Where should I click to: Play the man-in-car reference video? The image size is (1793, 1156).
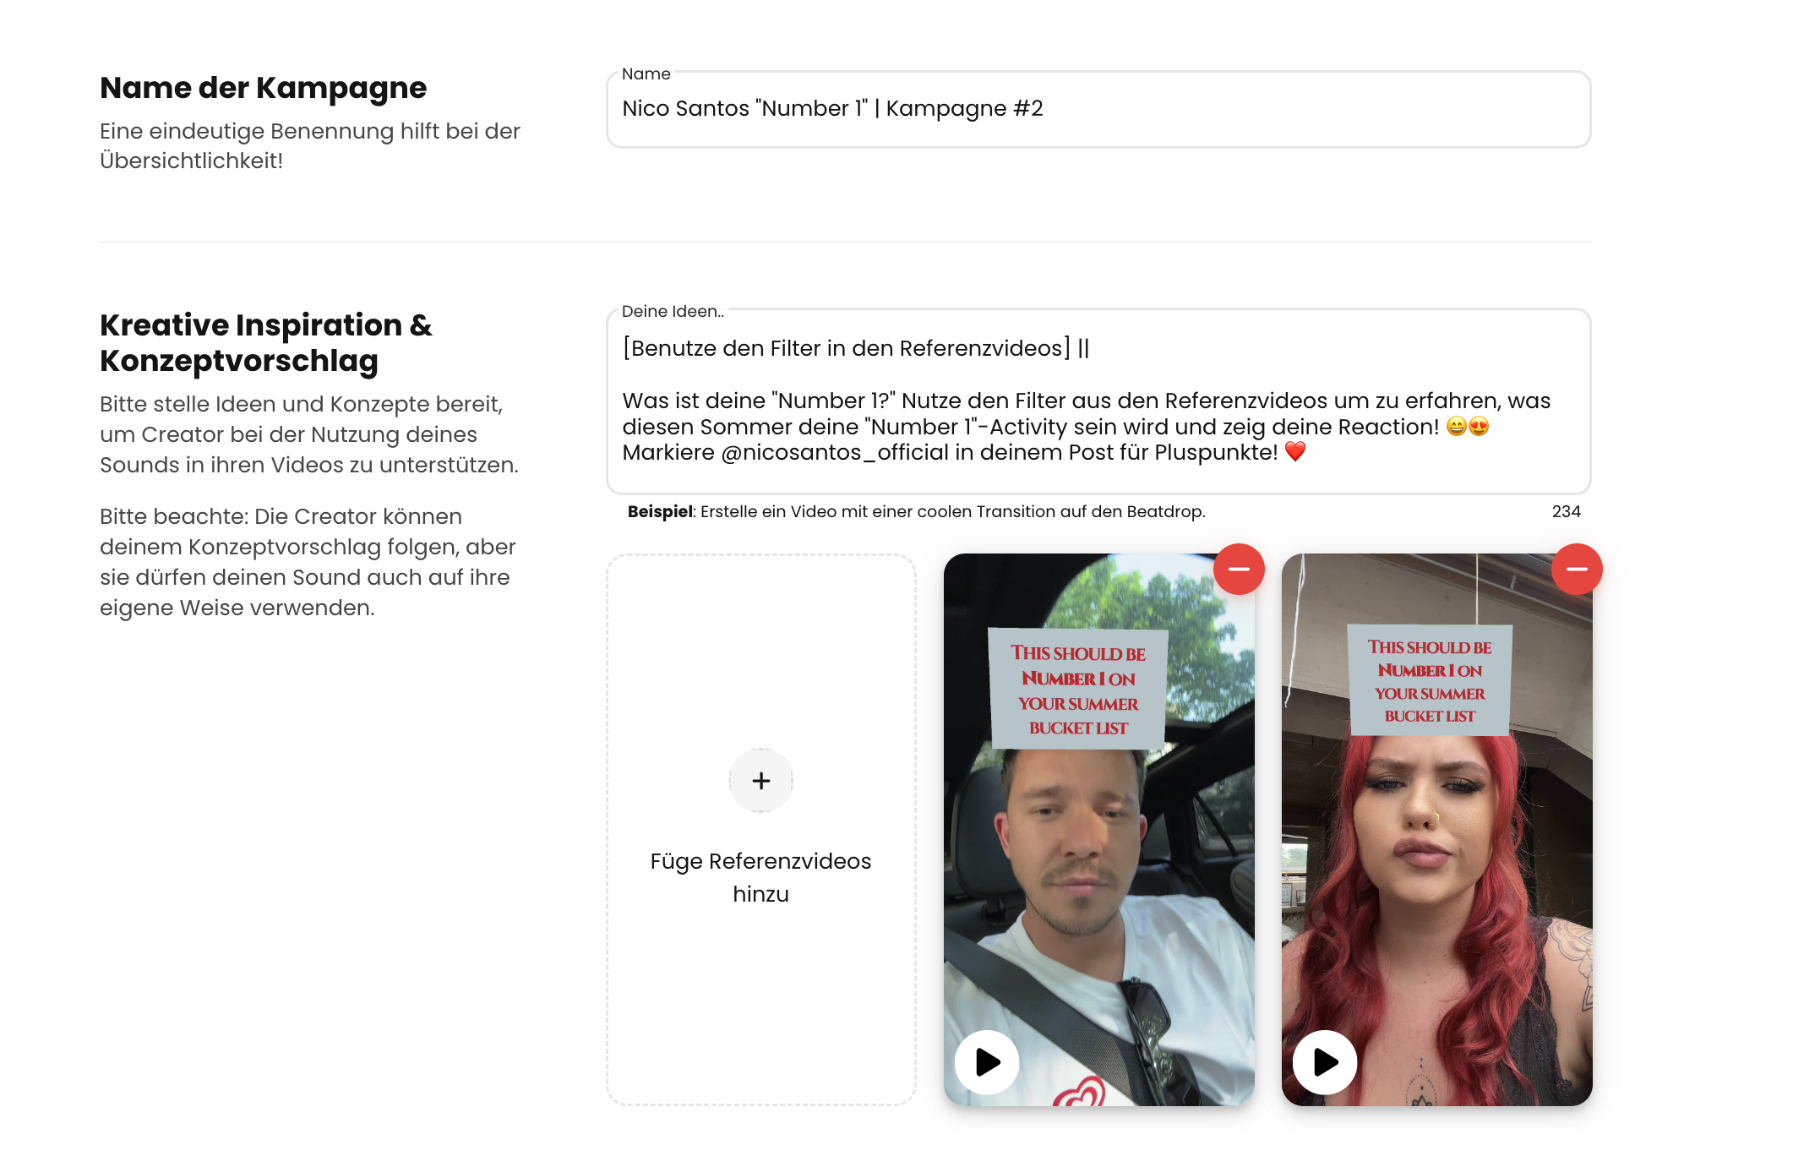pos(987,1062)
